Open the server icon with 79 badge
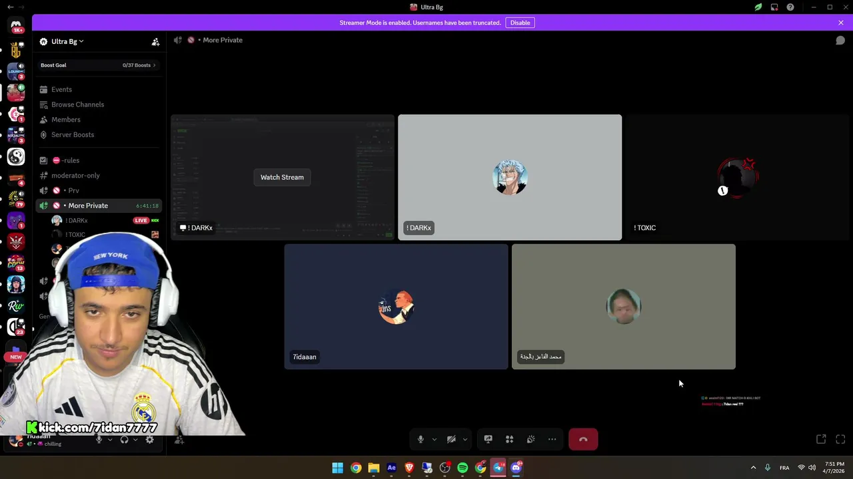The height and width of the screenshot is (479, 853). (x=16, y=199)
